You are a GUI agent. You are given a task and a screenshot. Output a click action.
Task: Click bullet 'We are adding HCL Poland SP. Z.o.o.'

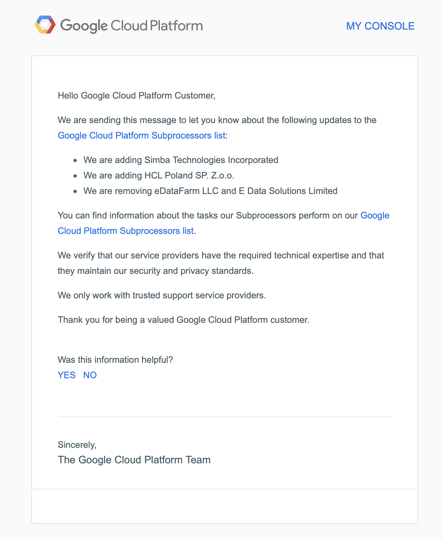pyautogui.click(x=159, y=175)
